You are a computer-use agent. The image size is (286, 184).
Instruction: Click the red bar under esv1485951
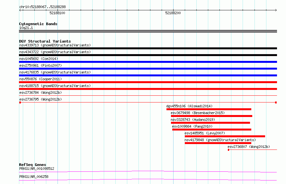tap(225, 136)
